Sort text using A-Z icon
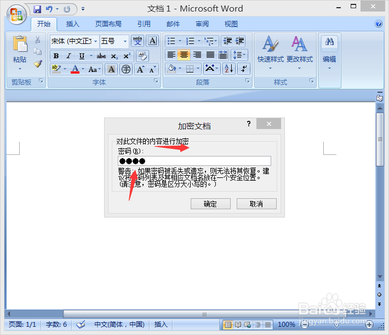Viewport: 389px width, 335px height. pyautogui.click(x=228, y=69)
